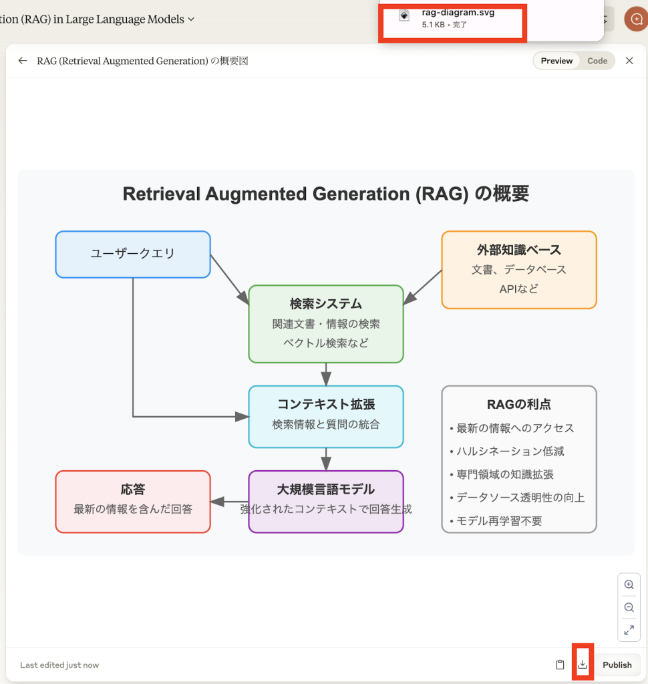
Task: Click the back arrow beside the artifact title
Action: [x=23, y=61]
